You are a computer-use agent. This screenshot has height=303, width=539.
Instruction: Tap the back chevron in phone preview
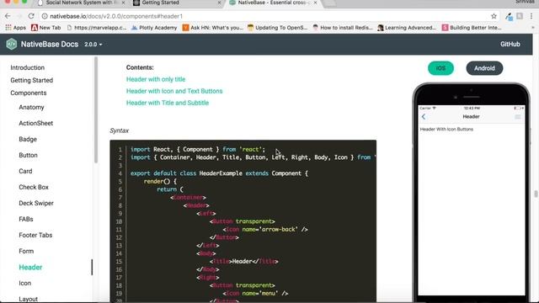(424, 117)
